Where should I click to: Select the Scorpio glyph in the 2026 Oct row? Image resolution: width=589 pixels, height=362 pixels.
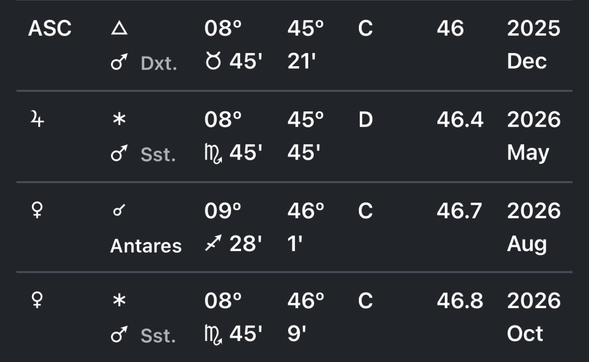tap(214, 335)
